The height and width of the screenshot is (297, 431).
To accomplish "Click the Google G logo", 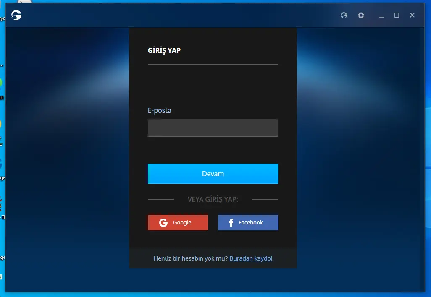I will pos(163,223).
